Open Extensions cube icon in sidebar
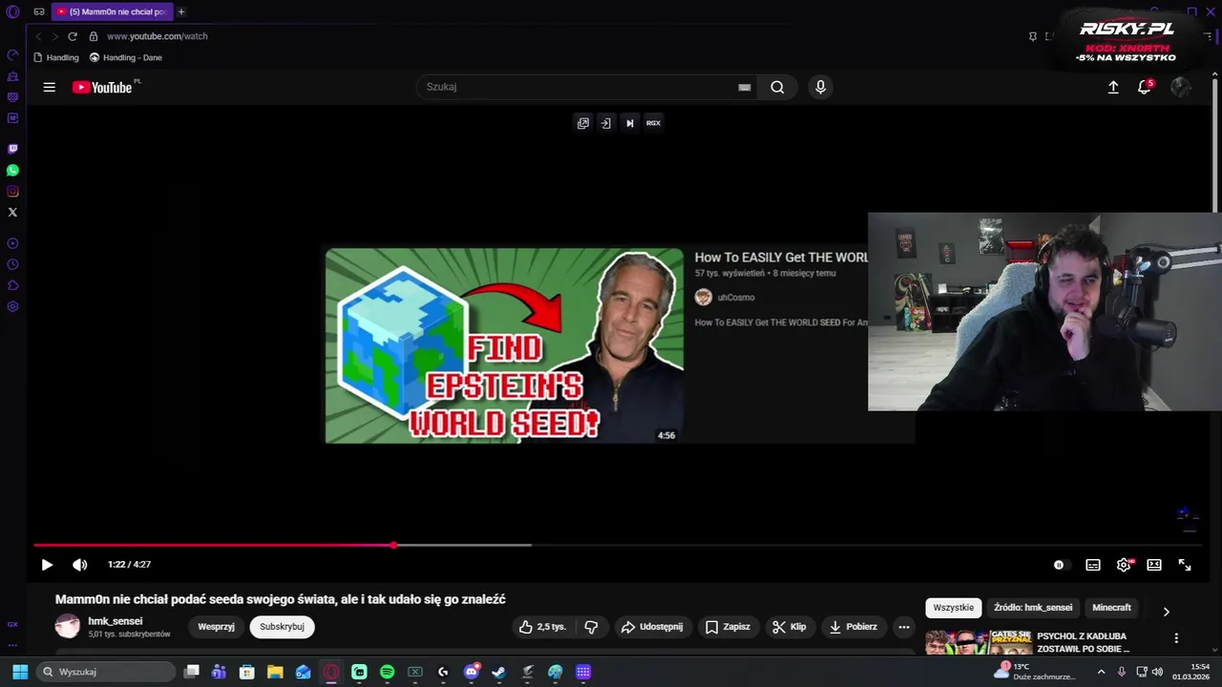The height and width of the screenshot is (687, 1222). tap(12, 285)
